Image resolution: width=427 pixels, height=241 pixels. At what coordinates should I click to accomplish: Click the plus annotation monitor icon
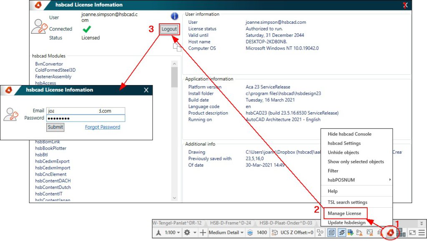tap(203, 233)
